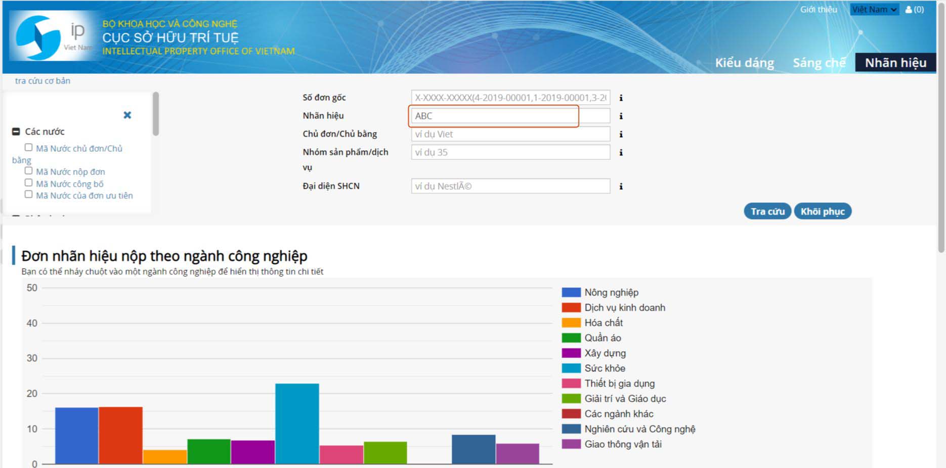This screenshot has width=946, height=468.
Task: Click Giải trí và Giáo dục legend swatch
Action: (x=571, y=399)
